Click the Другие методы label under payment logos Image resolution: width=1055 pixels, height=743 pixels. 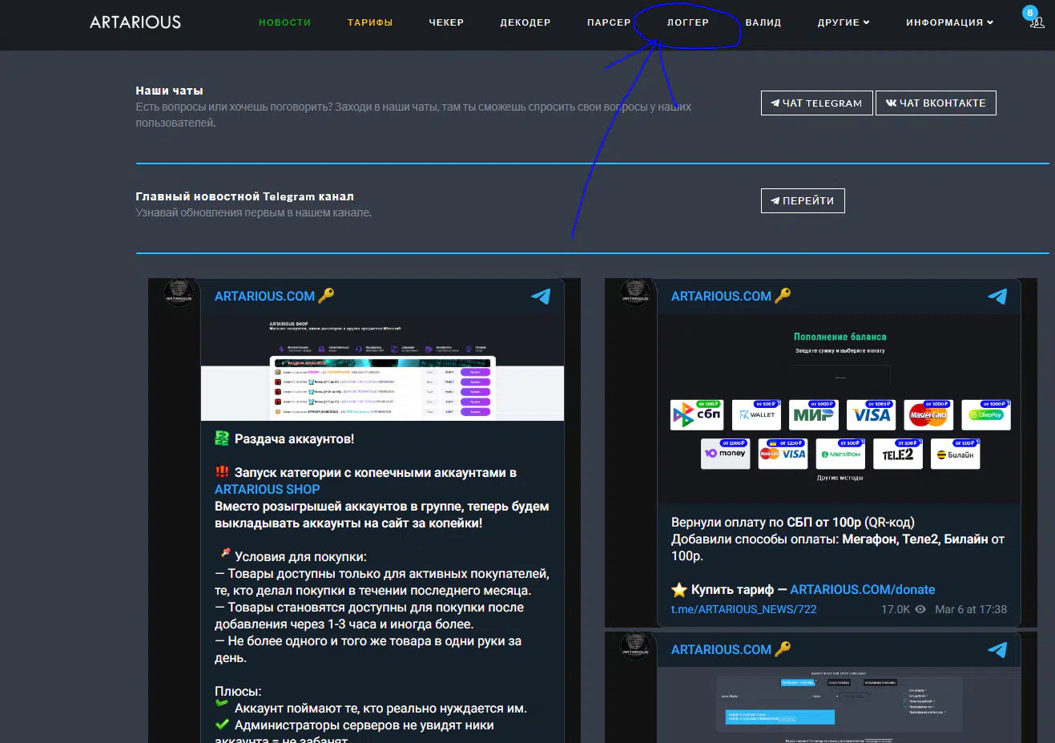[840, 478]
